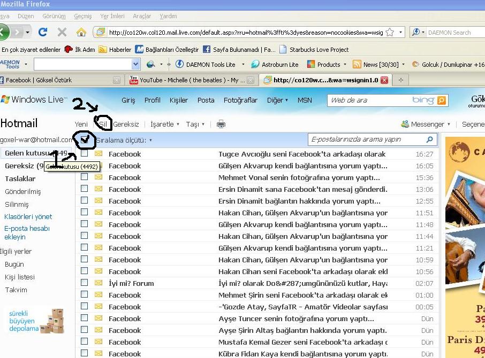Click the Messenger people icon
This screenshot has width=485, height=358.
tap(405, 124)
